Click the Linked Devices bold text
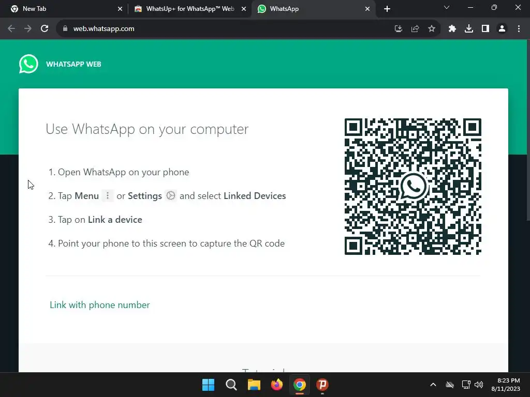Viewport: 530px width, 397px height. click(x=255, y=196)
